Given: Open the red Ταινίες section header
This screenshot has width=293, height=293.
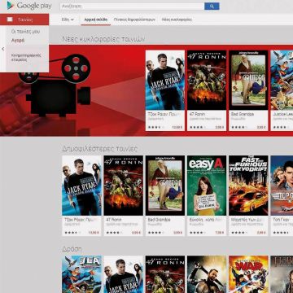Looking at the screenshot, I should tap(24, 20).
